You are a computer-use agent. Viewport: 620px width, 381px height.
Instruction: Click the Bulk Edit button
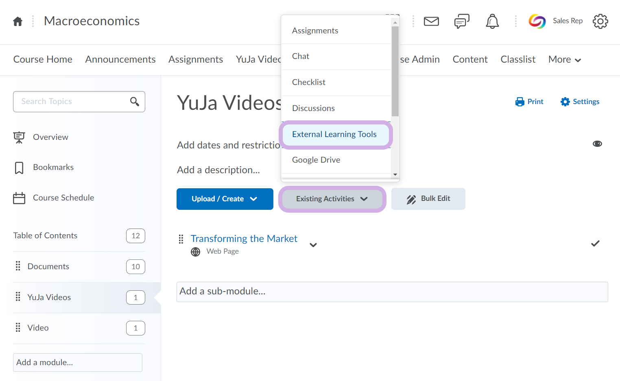pos(428,199)
